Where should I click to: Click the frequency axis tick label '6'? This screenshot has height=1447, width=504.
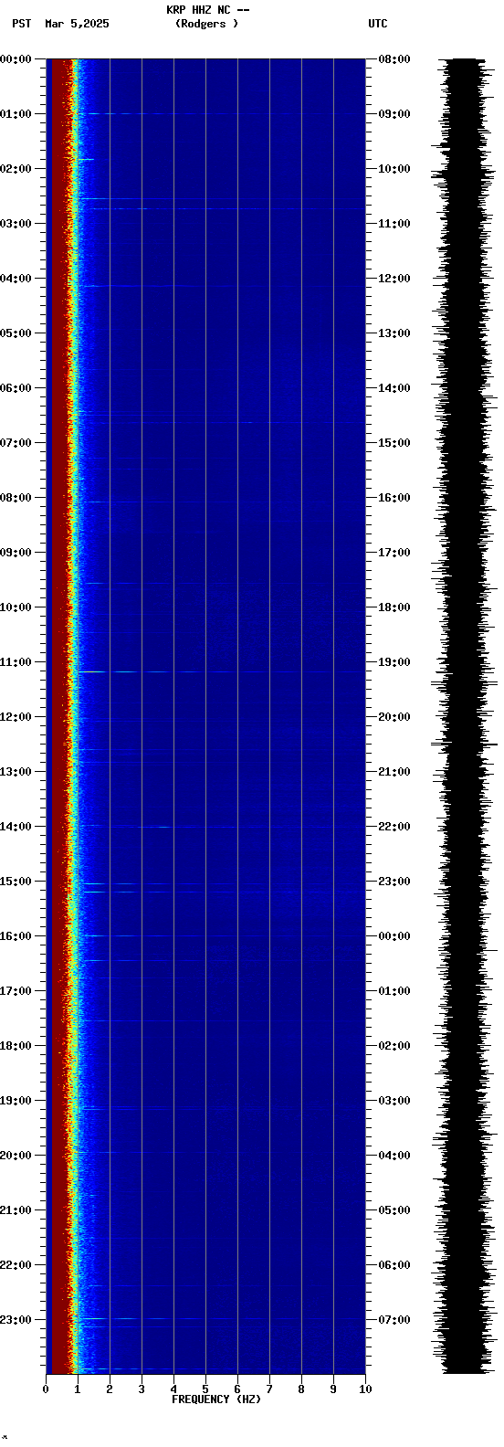(237, 1389)
